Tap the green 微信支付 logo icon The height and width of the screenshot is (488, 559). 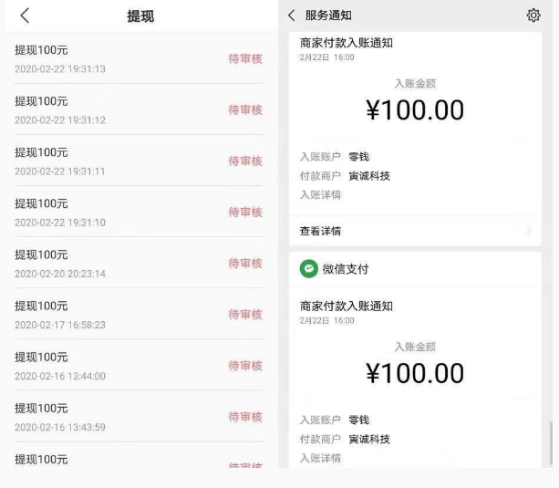point(309,269)
